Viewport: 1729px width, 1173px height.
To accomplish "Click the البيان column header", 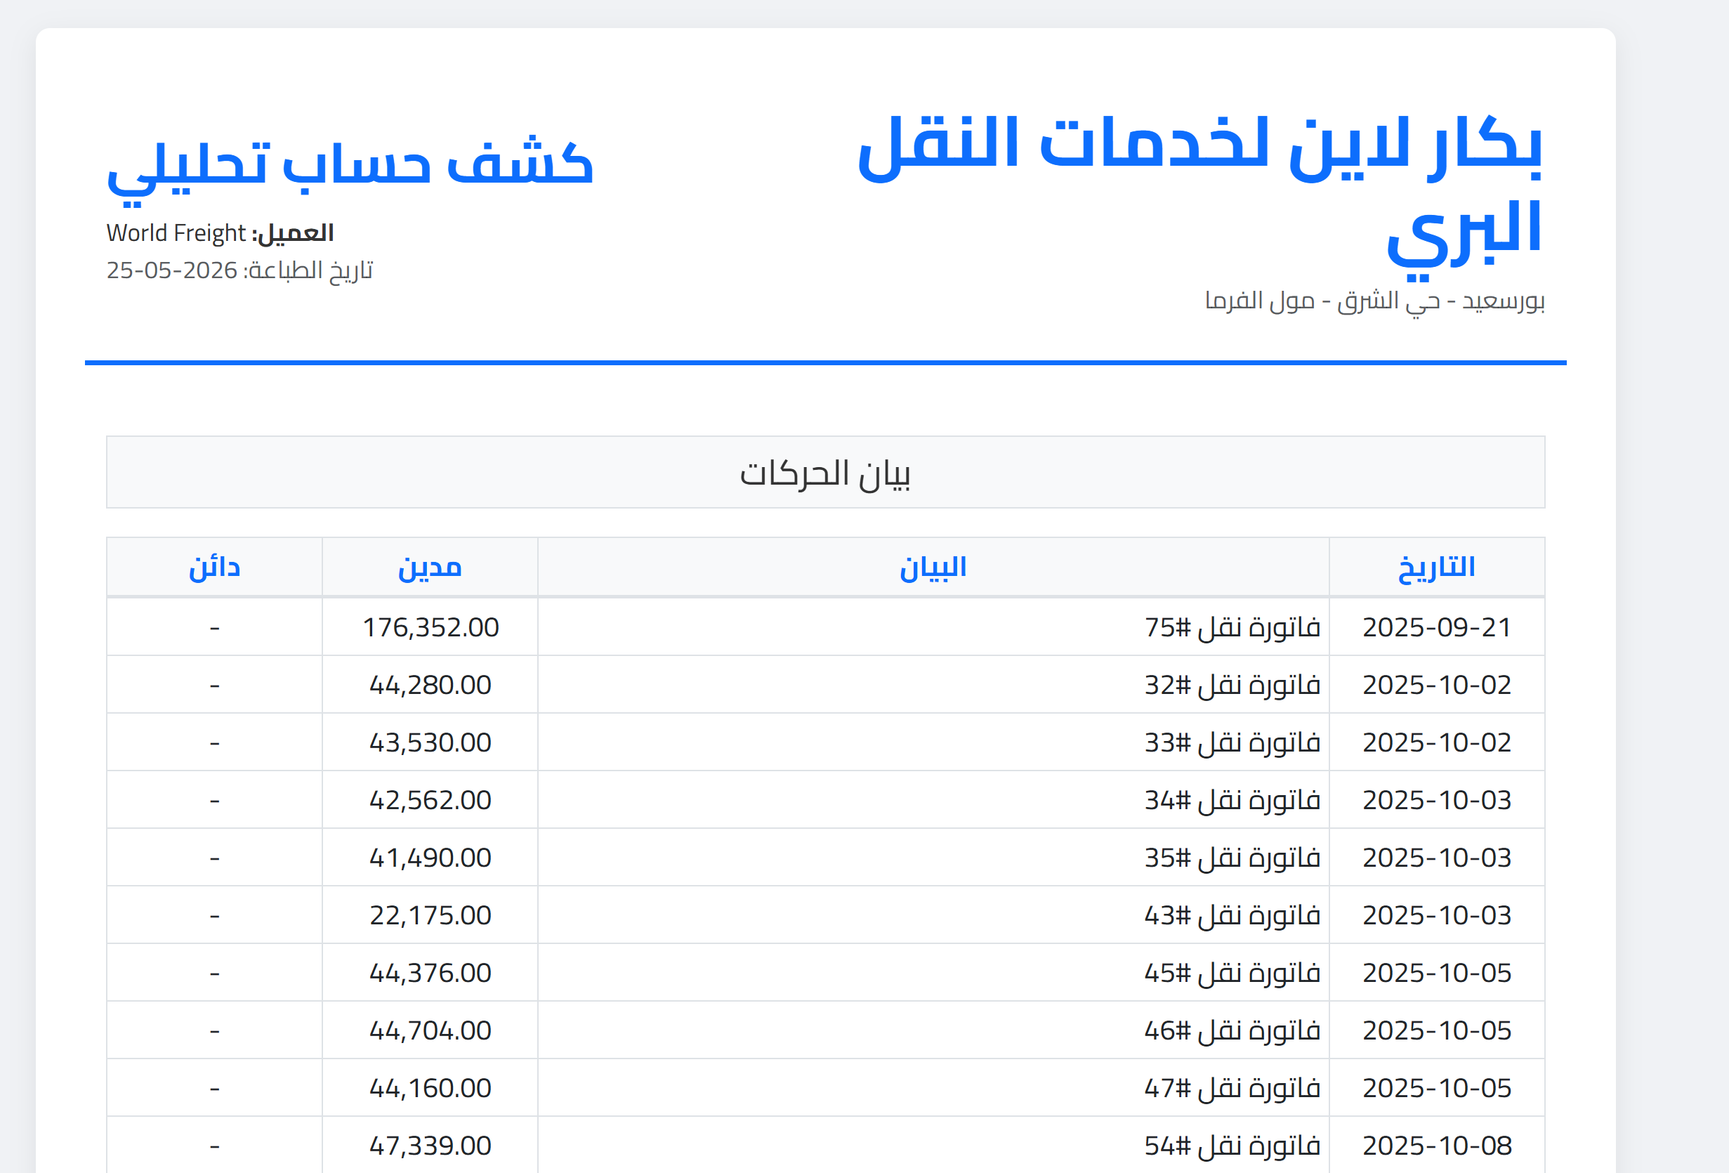I will point(933,567).
